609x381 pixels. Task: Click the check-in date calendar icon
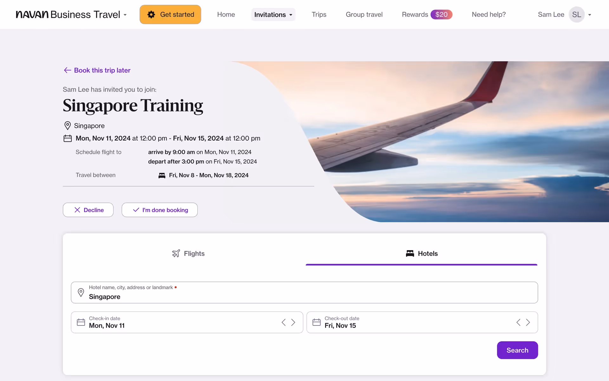81,322
